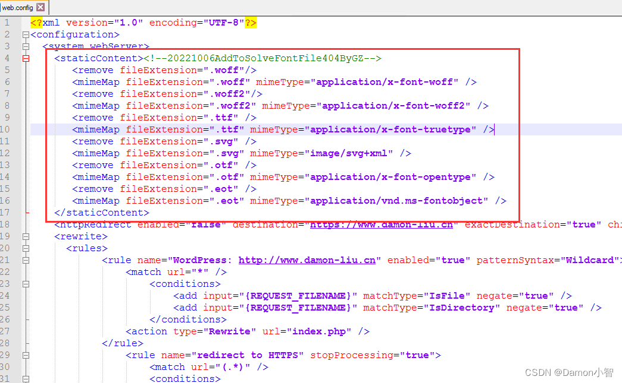Close the web.config tab with its X
Image resolution: width=622 pixels, height=383 pixels.
[x=40, y=7]
